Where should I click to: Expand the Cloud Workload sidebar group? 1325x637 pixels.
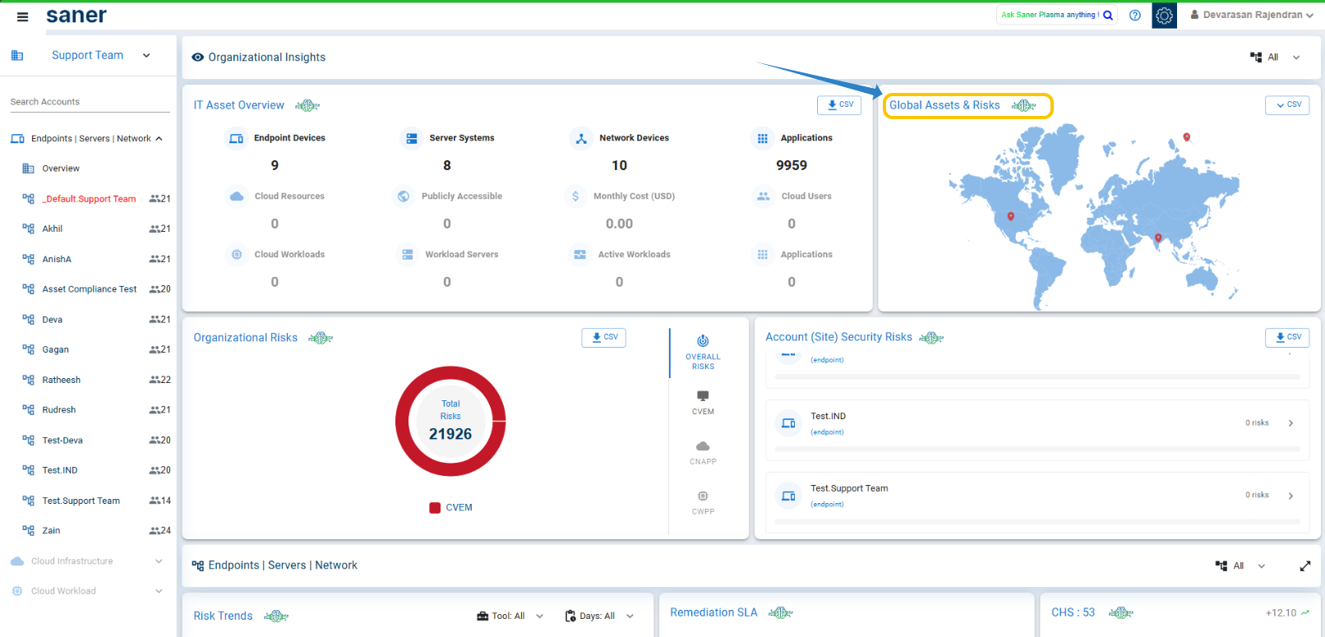click(x=159, y=591)
